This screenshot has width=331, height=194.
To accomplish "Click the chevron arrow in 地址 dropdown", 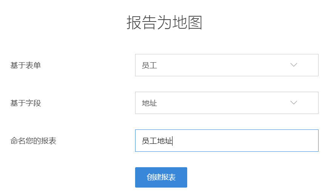I will [294, 103].
